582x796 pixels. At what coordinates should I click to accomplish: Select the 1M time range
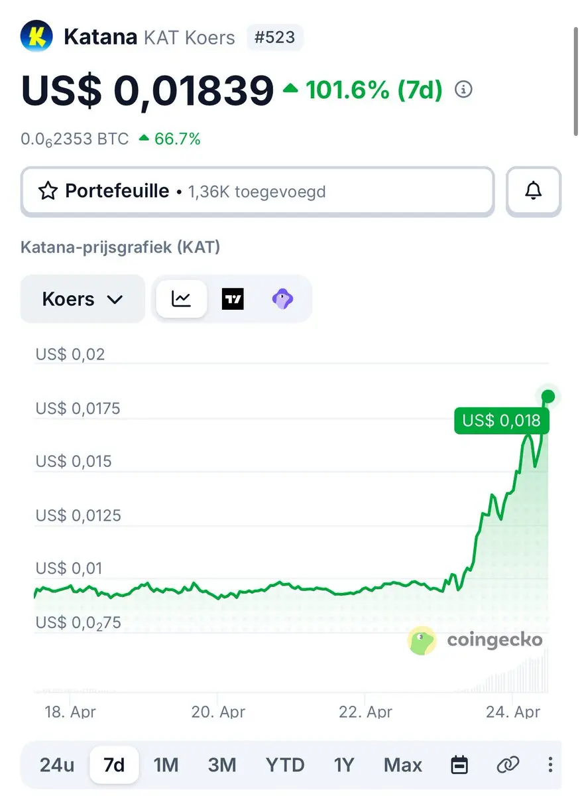166,765
